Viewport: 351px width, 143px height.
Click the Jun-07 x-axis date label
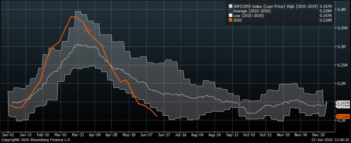[x=147, y=135]
